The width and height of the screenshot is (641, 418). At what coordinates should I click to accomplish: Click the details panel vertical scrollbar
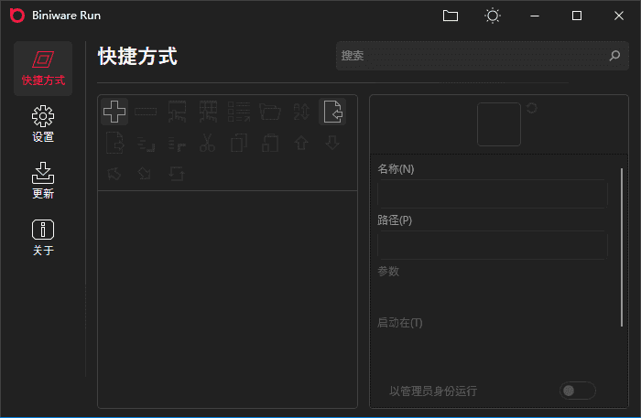coord(622,247)
